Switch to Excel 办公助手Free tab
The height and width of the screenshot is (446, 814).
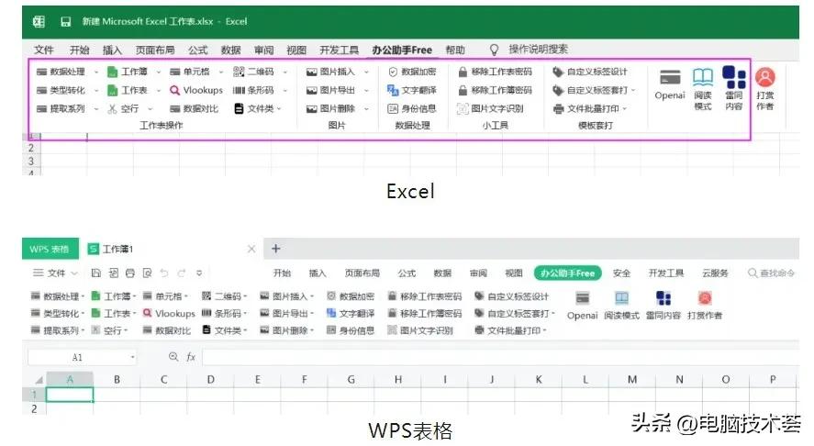pos(402,50)
